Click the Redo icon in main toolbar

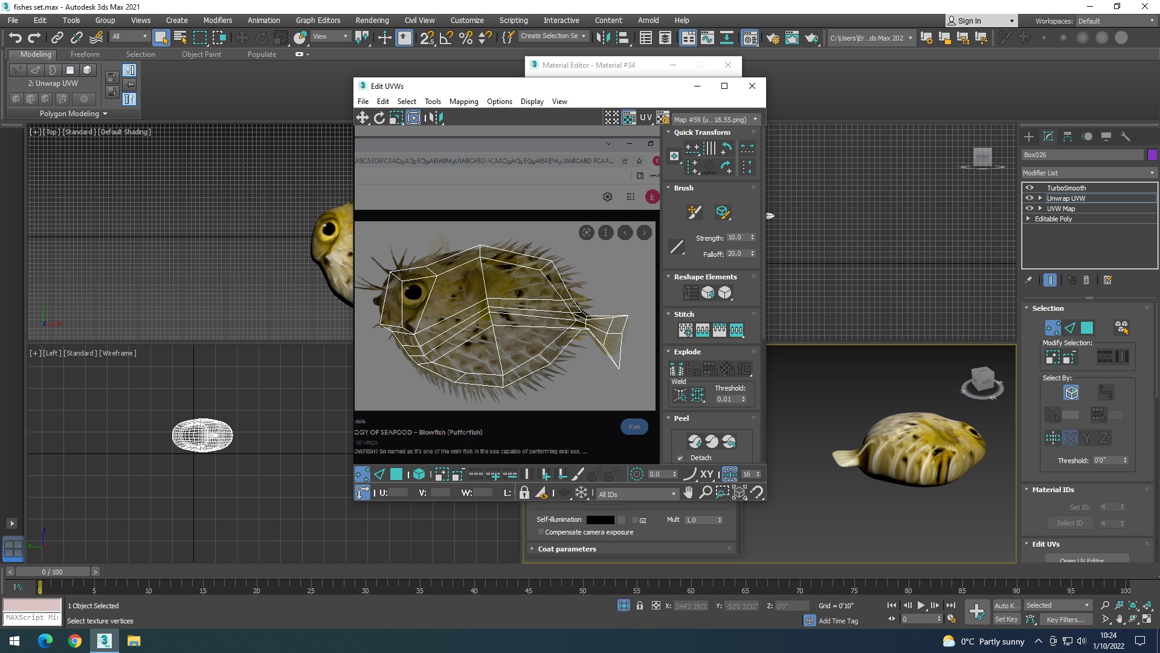pyautogui.click(x=34, y=37)
